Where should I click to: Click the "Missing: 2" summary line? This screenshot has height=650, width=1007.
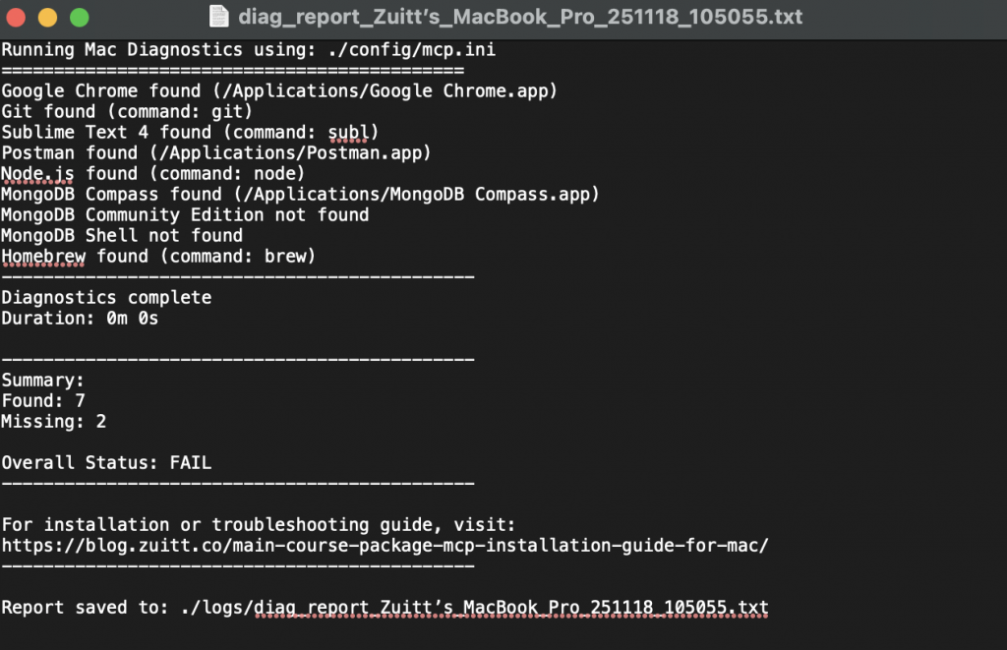54,421
